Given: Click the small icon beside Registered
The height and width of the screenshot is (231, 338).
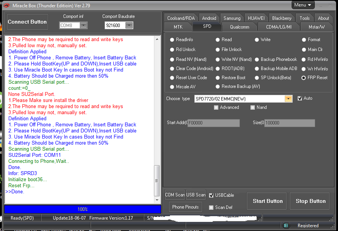Looking at the screenshot, I should (x=286, y=226).
